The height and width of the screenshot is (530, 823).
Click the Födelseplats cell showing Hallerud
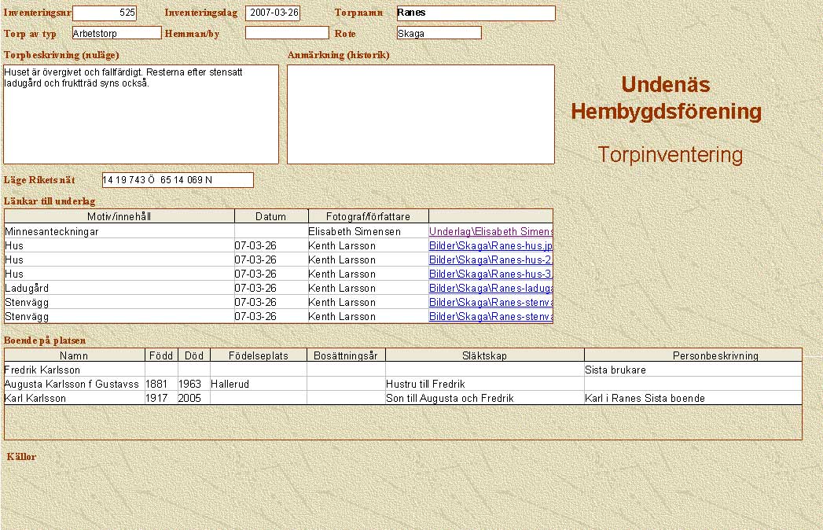point(258,384)
